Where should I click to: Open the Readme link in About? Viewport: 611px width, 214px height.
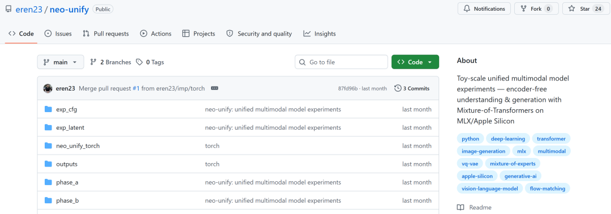coord(474,207)
